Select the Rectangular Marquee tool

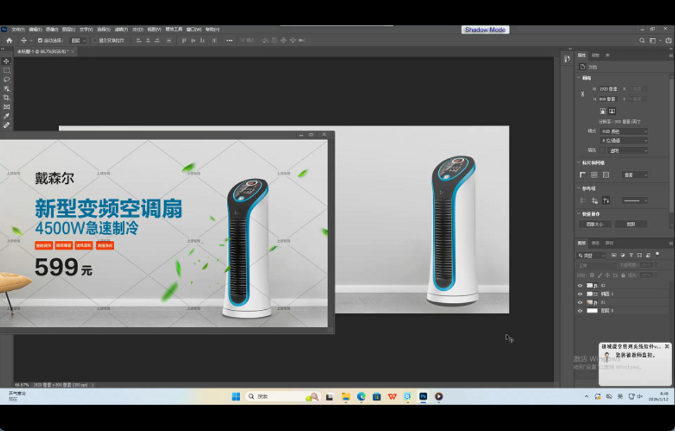point(7,71)
